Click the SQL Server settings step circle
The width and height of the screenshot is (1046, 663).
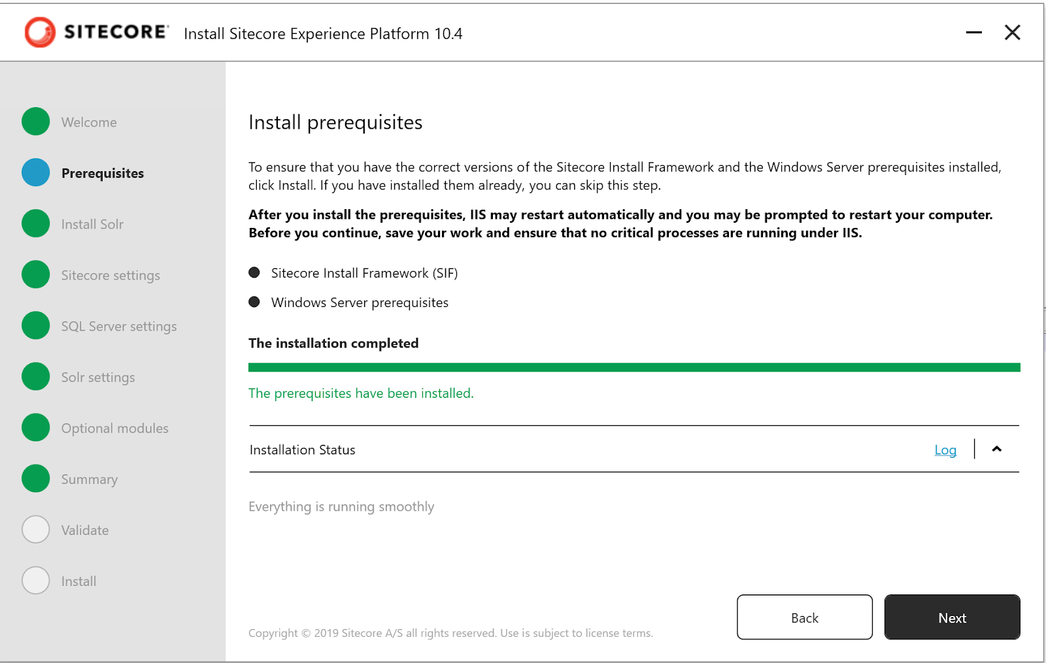click(x=36, y=325)
